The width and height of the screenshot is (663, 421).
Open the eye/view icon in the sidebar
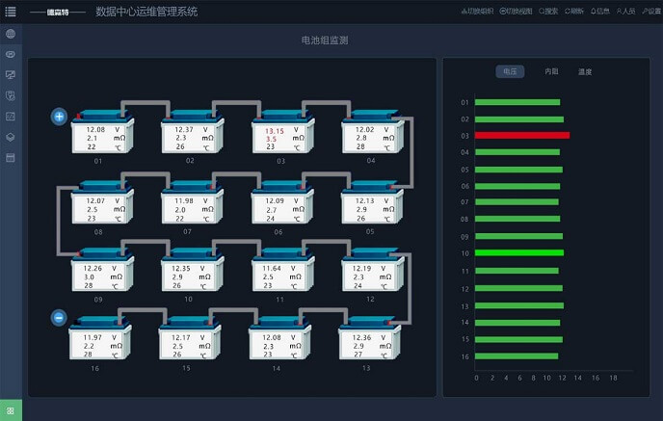(x=11, y=54)
